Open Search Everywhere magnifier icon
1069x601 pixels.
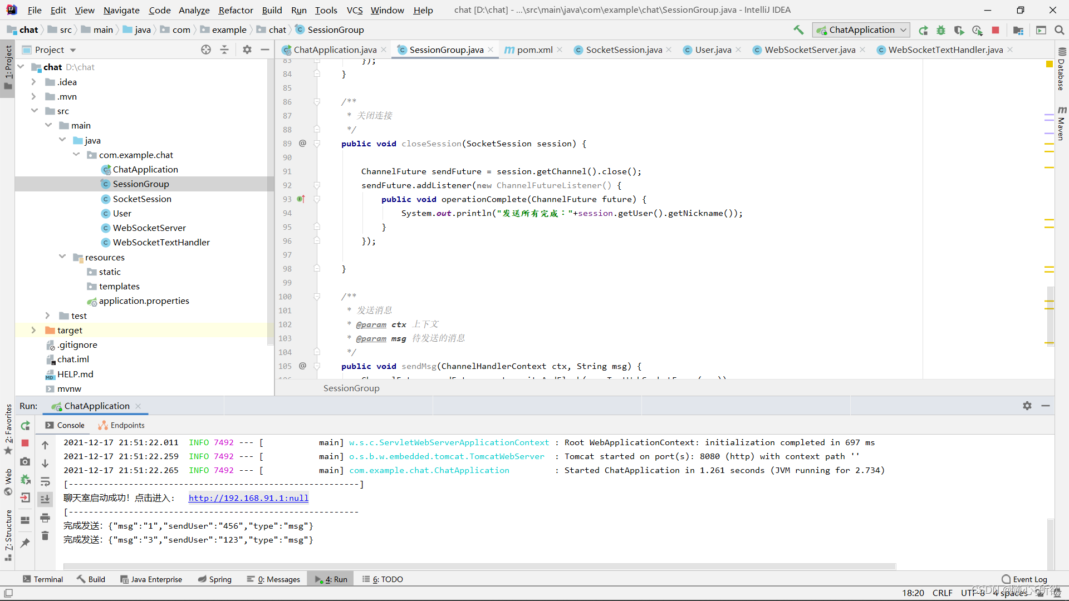click(1059, 30)
